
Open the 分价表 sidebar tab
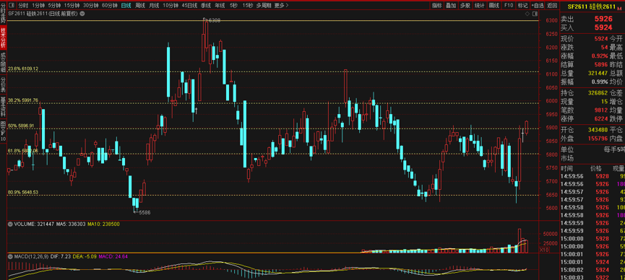3,84
